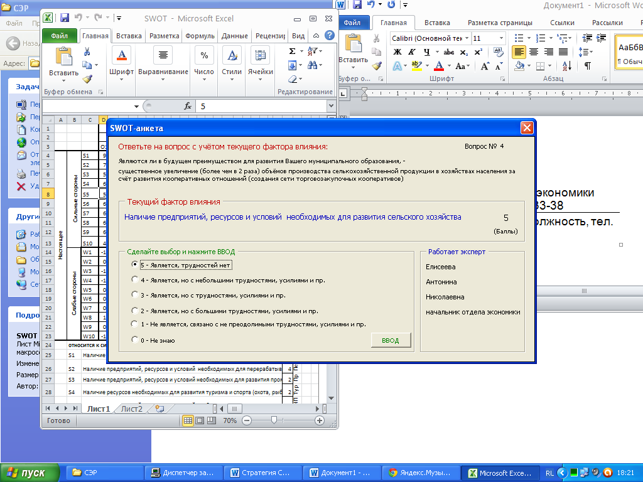Screen dimensions: 643x482
Task: Open the font size 11 dropdown in Word
Action: [501, 38]
